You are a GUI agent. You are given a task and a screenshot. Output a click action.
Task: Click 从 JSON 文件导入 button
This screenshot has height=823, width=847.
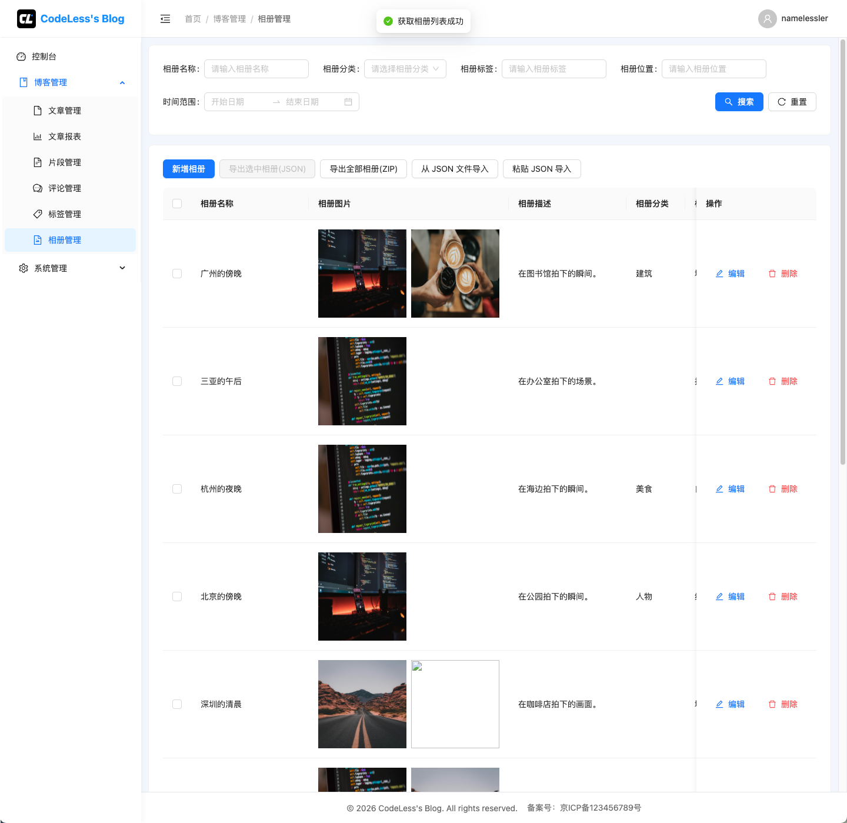click(x=455, y=169)
